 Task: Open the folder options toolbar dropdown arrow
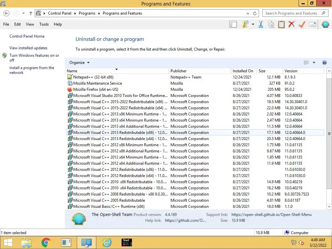(x=253, y=24)
